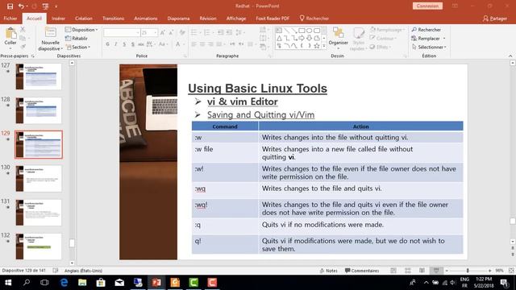Open the Foxit Reader PDF tab
This screenshot has width=516, height=290.
pyautogui.click(x=273, y=19)
